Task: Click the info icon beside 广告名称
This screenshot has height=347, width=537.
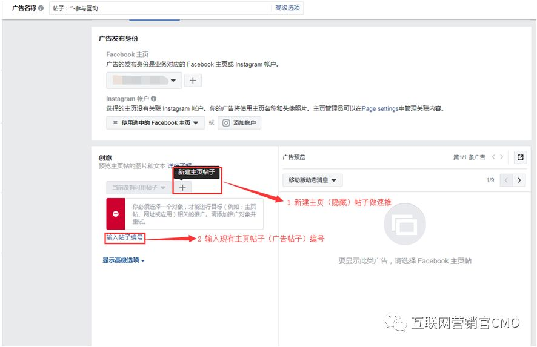Action: pyautogui.click(x=41, y=8)
